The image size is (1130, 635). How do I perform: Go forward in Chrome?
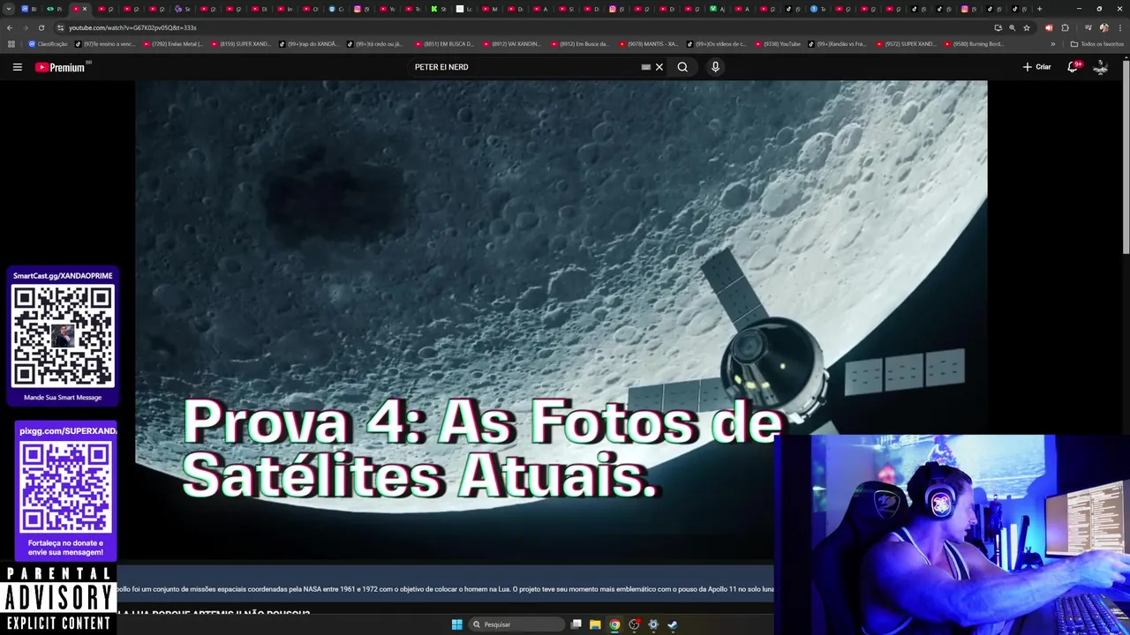[25, 27]
